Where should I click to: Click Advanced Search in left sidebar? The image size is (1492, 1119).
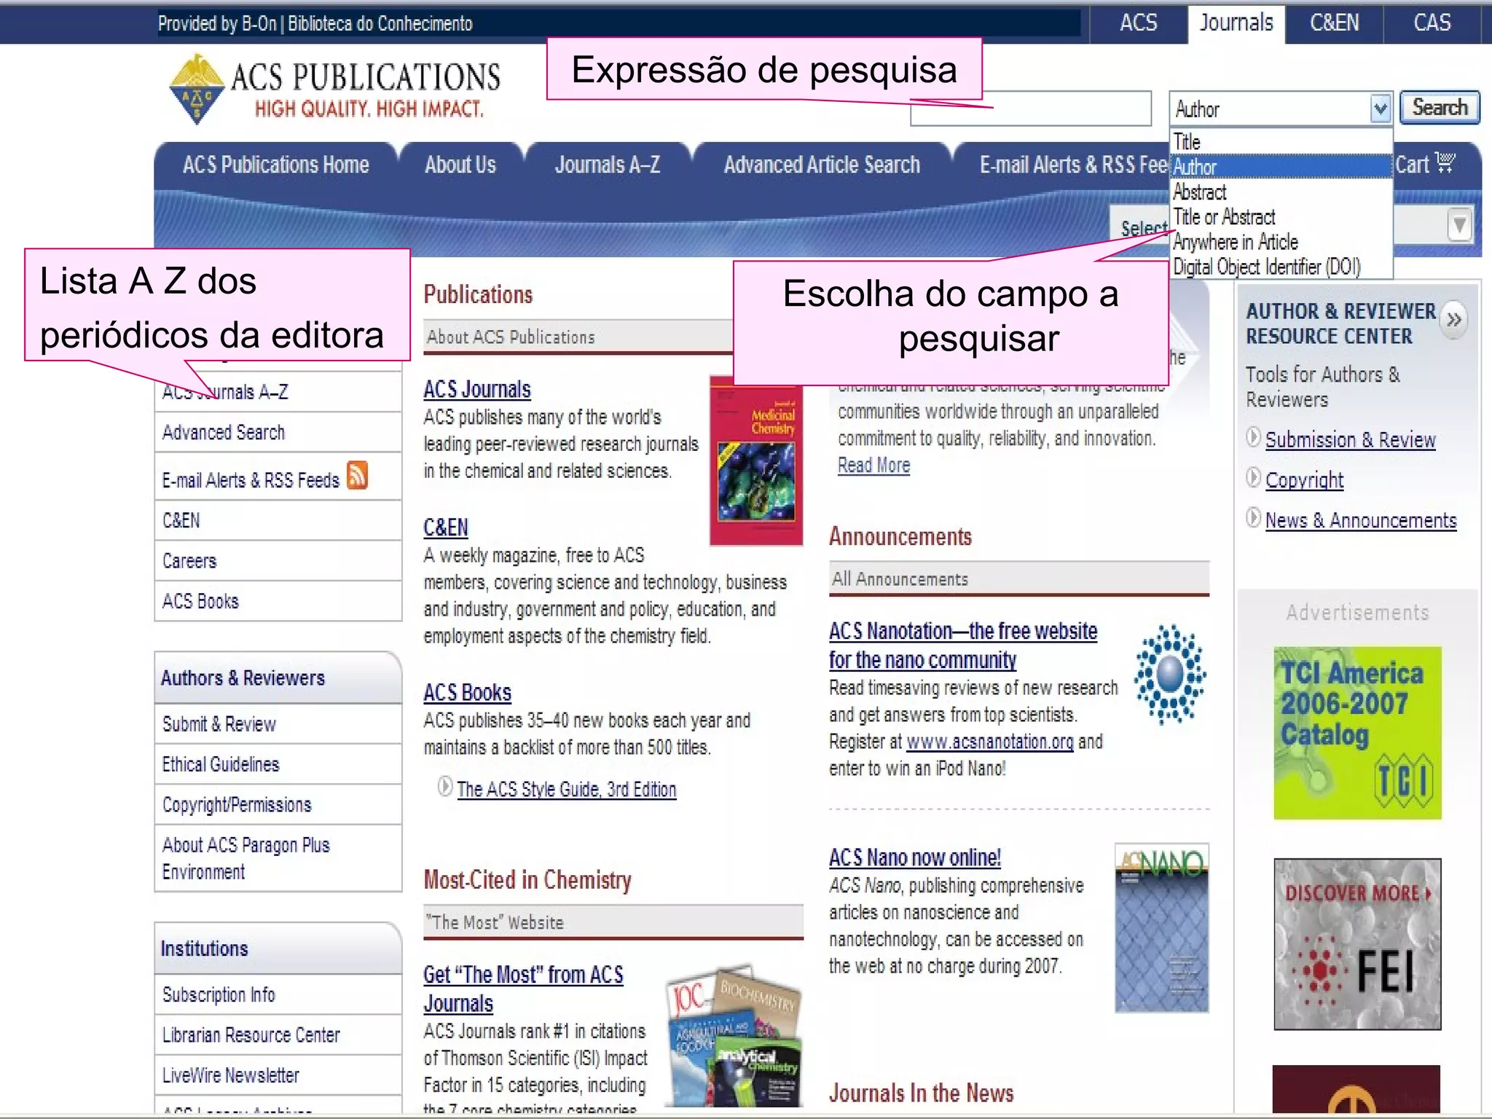pos(278,433)
